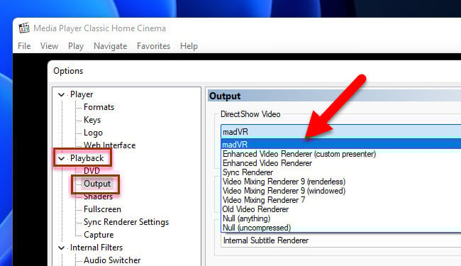Open the Navigate menu
461x266 pixels.
tap(110, 46)
